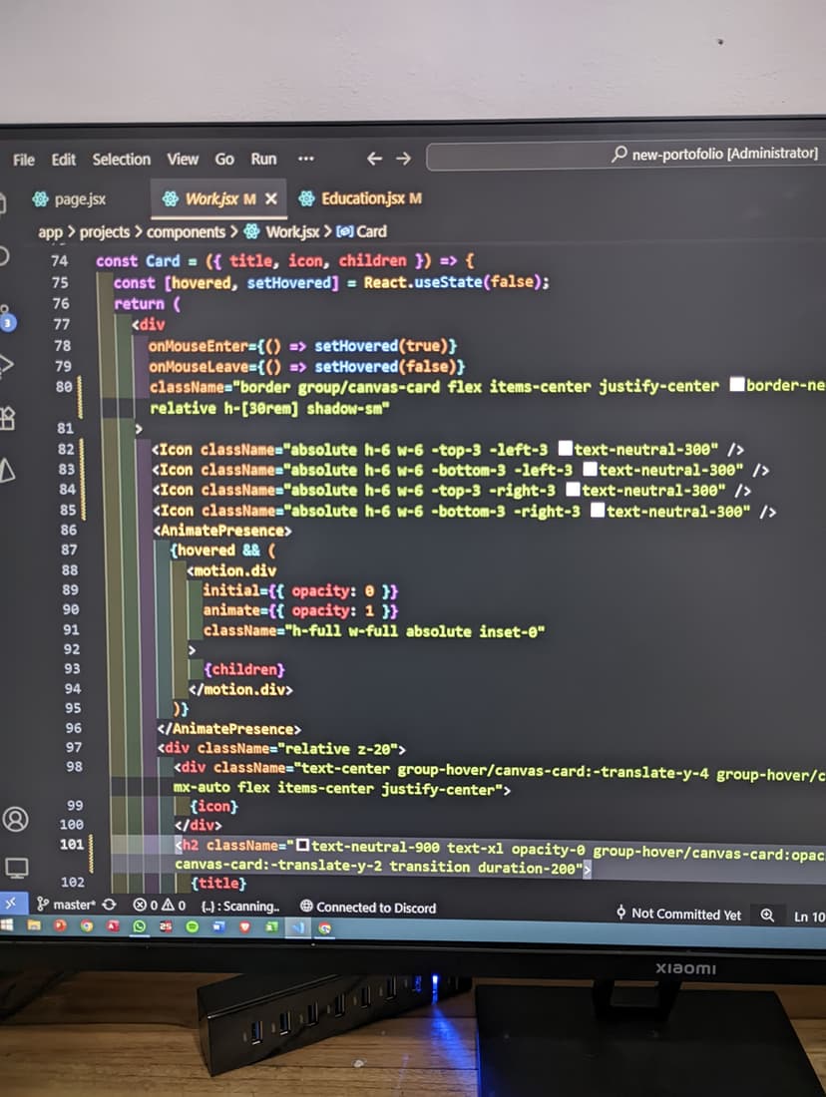826x1097 pixels.
Task: Open the Run menu
Action: (263, 159)
